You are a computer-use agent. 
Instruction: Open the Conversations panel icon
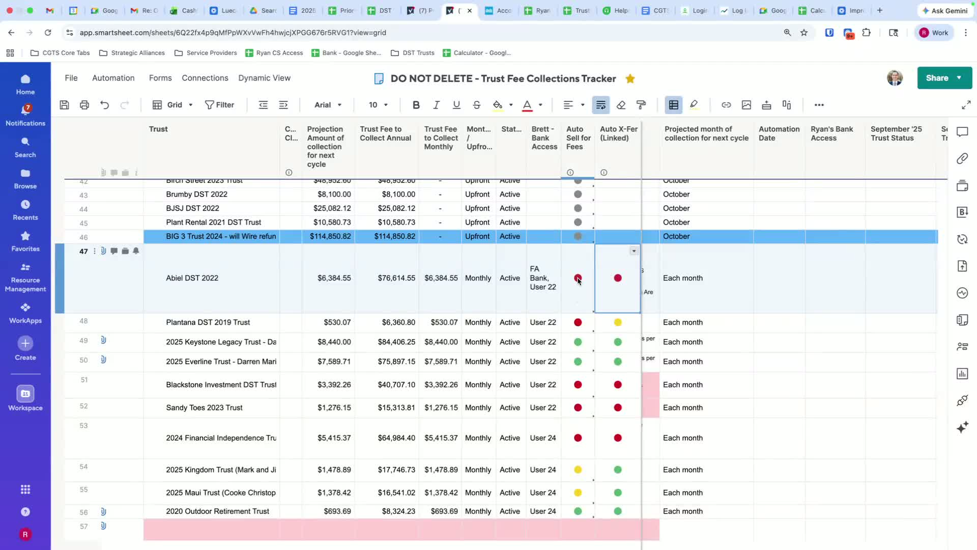[962, 132]
